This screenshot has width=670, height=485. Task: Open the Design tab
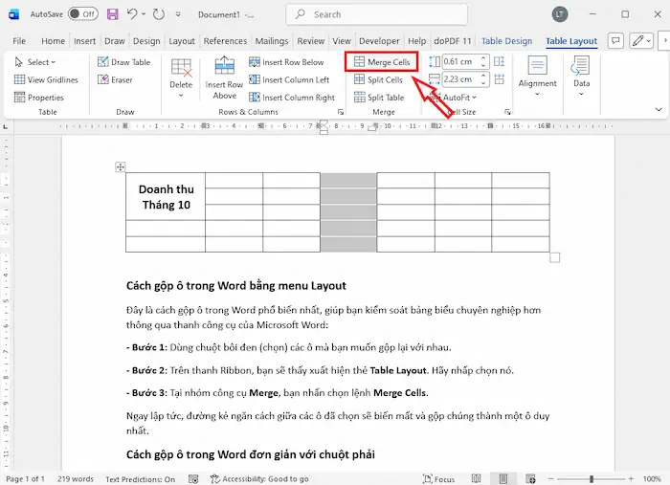[x=146, y=41]
